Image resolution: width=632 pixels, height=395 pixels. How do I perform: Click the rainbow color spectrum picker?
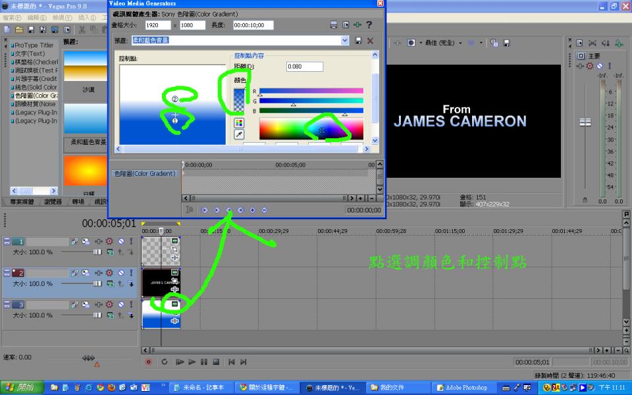pyautogui.click(x=311, y=128)
